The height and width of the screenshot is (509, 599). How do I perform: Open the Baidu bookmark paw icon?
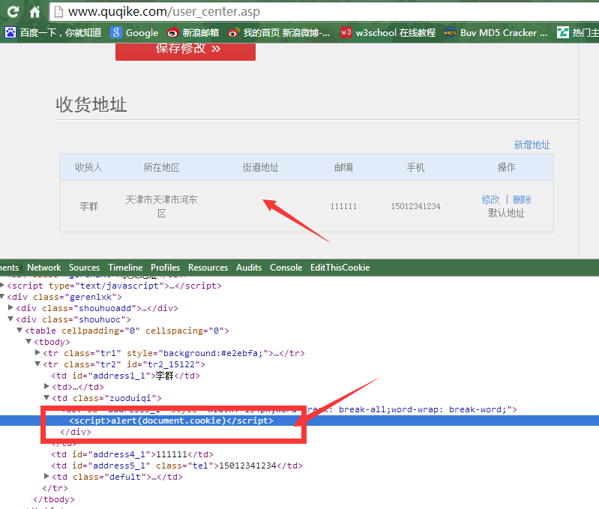[10, 32]
